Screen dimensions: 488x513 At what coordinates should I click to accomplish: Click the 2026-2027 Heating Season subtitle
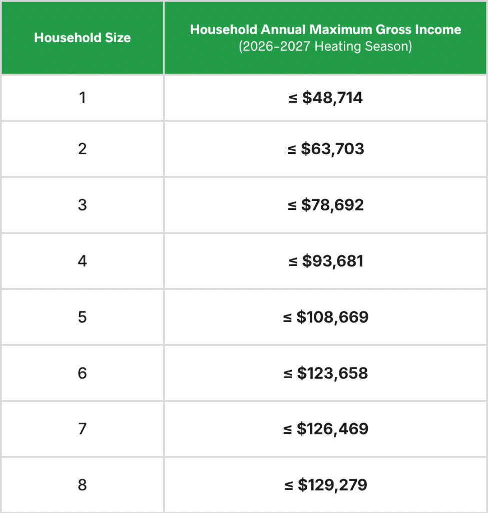pos(325,46)
